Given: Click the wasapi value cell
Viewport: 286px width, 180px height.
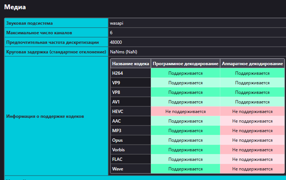Looking at the screenshot, I should 116,23.
